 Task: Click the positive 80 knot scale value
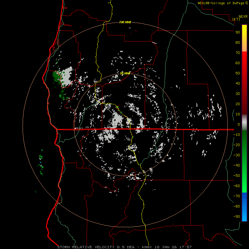[238, 42]
